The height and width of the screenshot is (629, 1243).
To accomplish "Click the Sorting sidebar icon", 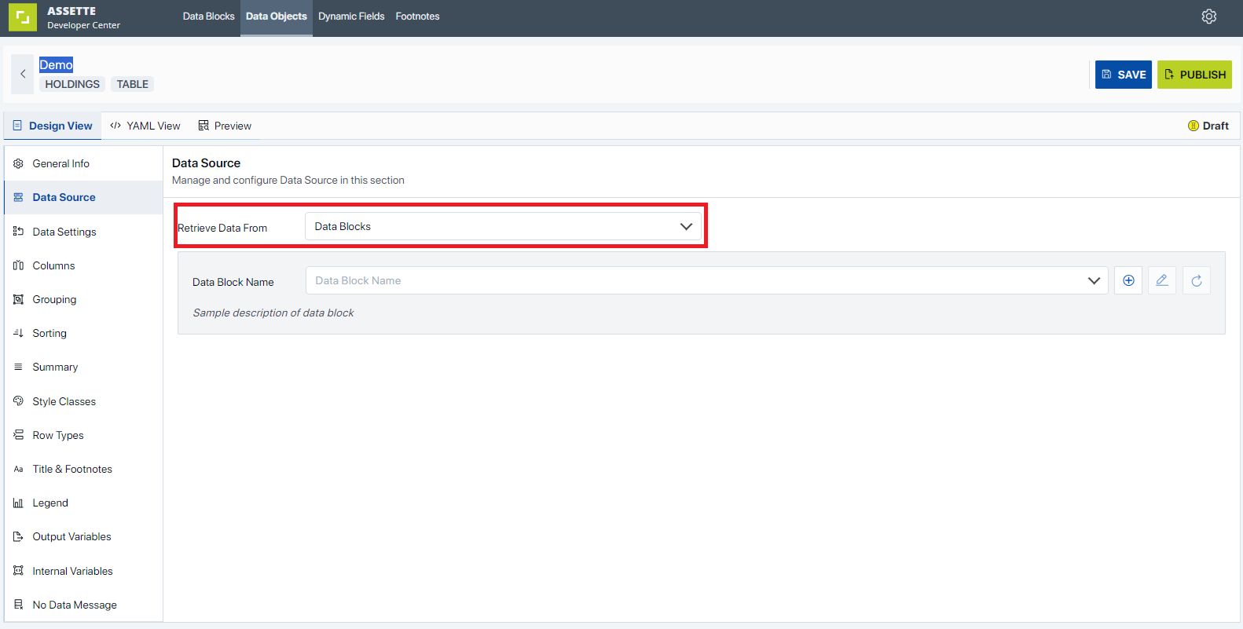I will [x=18, y=333].
